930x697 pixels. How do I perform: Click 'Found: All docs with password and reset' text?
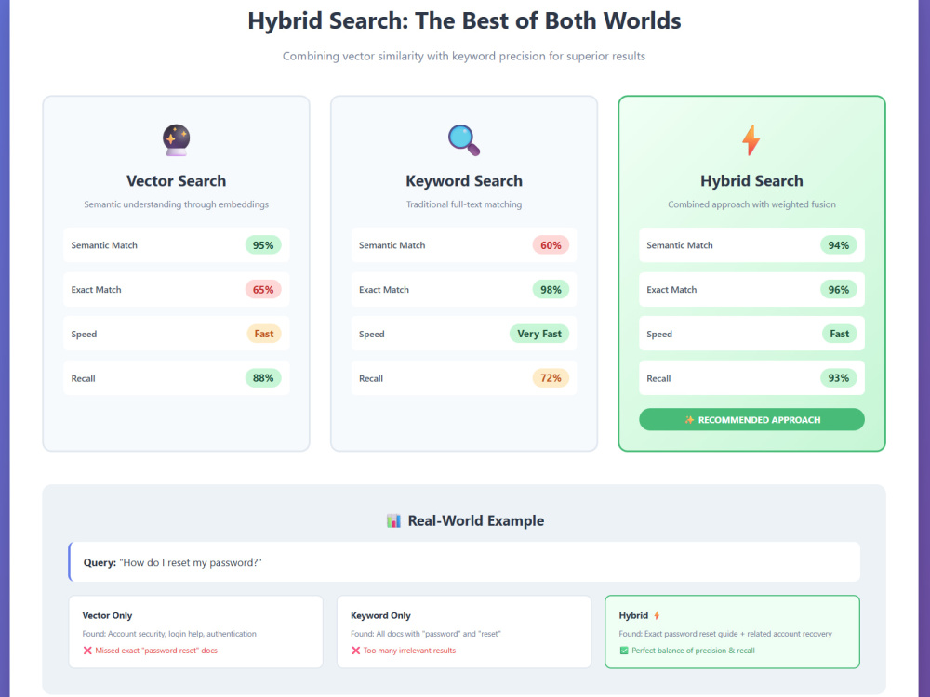click(x=426, y=634)
